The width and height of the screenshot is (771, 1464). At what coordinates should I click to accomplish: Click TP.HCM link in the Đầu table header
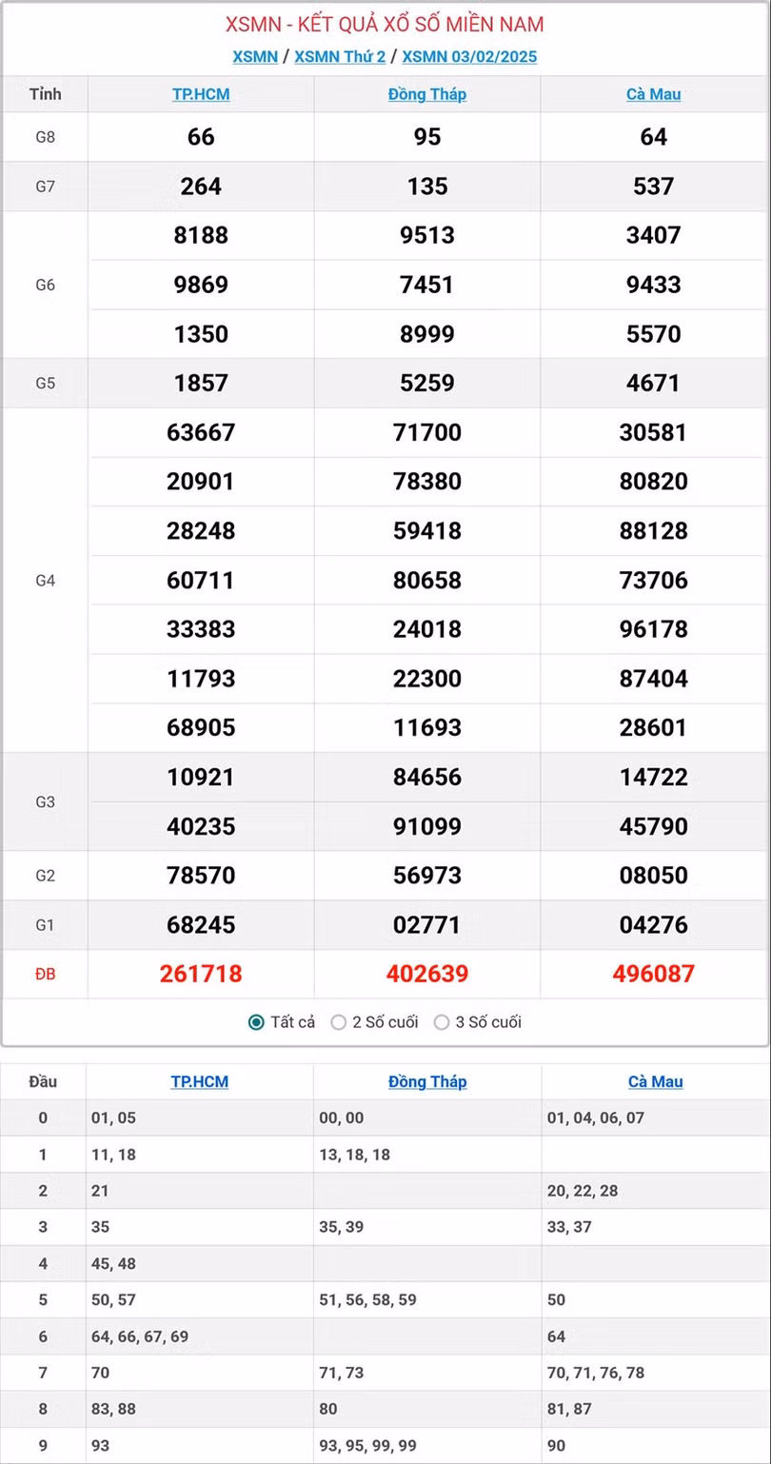[x=200, y=1081]
